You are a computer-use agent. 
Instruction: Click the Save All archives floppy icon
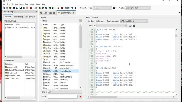[24, 8]
